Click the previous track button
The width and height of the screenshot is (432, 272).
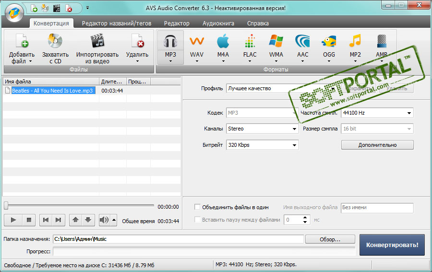(46, 220)
